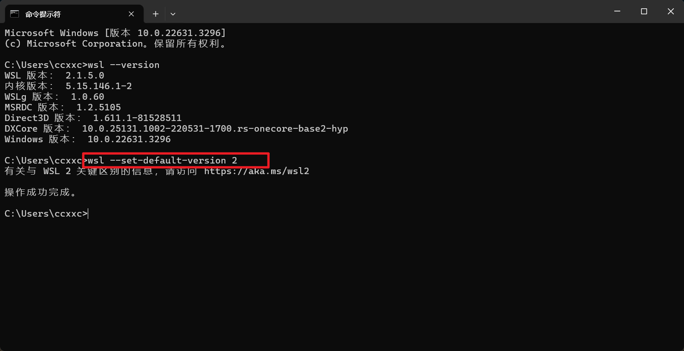The image size is (684, 351).
Task: Click the Direct3D 版本 output line
Action: [93, 118]
